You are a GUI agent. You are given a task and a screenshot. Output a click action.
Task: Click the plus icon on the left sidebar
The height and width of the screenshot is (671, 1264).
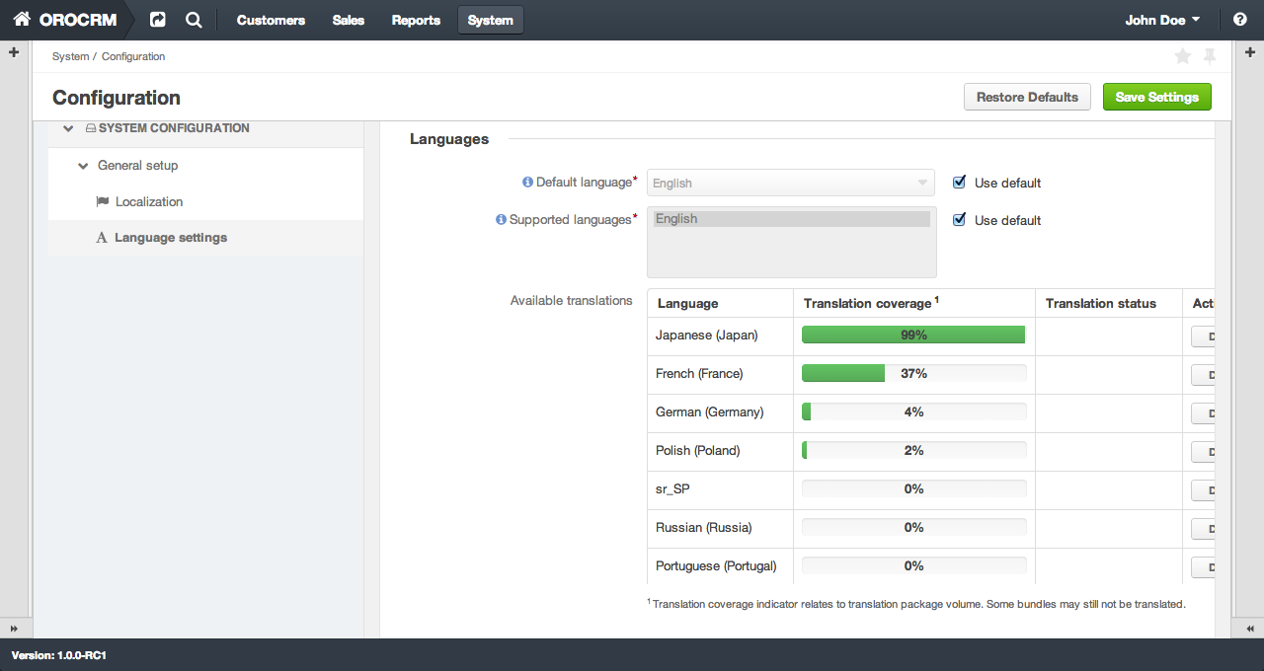(x=14, y=52)
